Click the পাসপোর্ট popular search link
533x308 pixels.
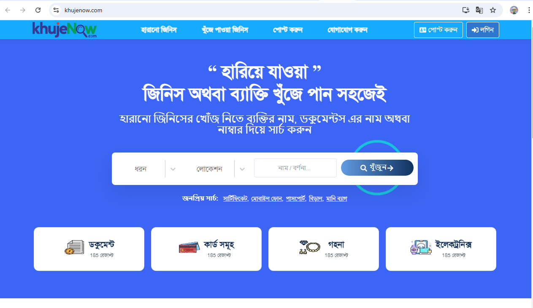point(295,198)
